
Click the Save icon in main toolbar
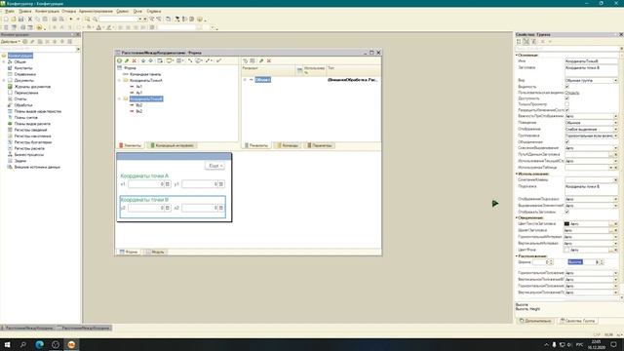[21, 19]
